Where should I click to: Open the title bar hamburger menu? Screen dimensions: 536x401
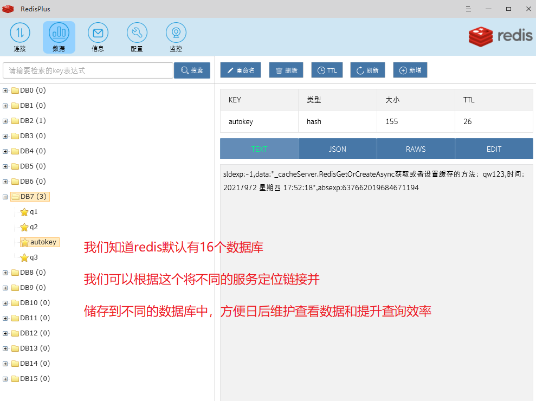tap(468, 9)
